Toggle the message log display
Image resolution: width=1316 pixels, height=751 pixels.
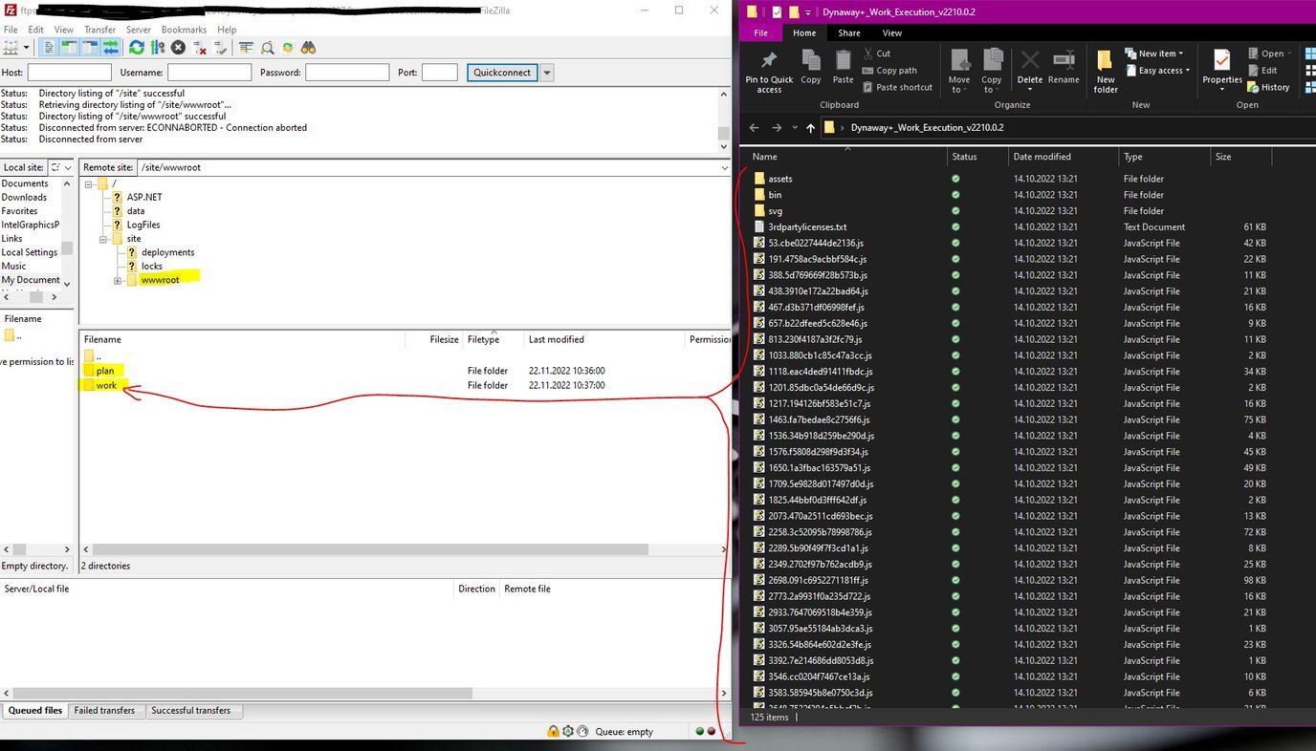click(x=50, y=48)
